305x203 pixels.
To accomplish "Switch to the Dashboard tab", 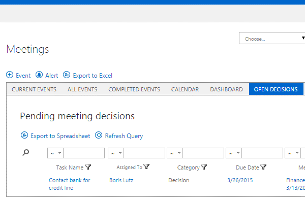I will 226,89.
